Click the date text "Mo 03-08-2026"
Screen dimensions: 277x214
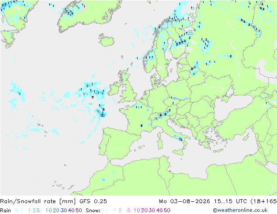[184, 201]
